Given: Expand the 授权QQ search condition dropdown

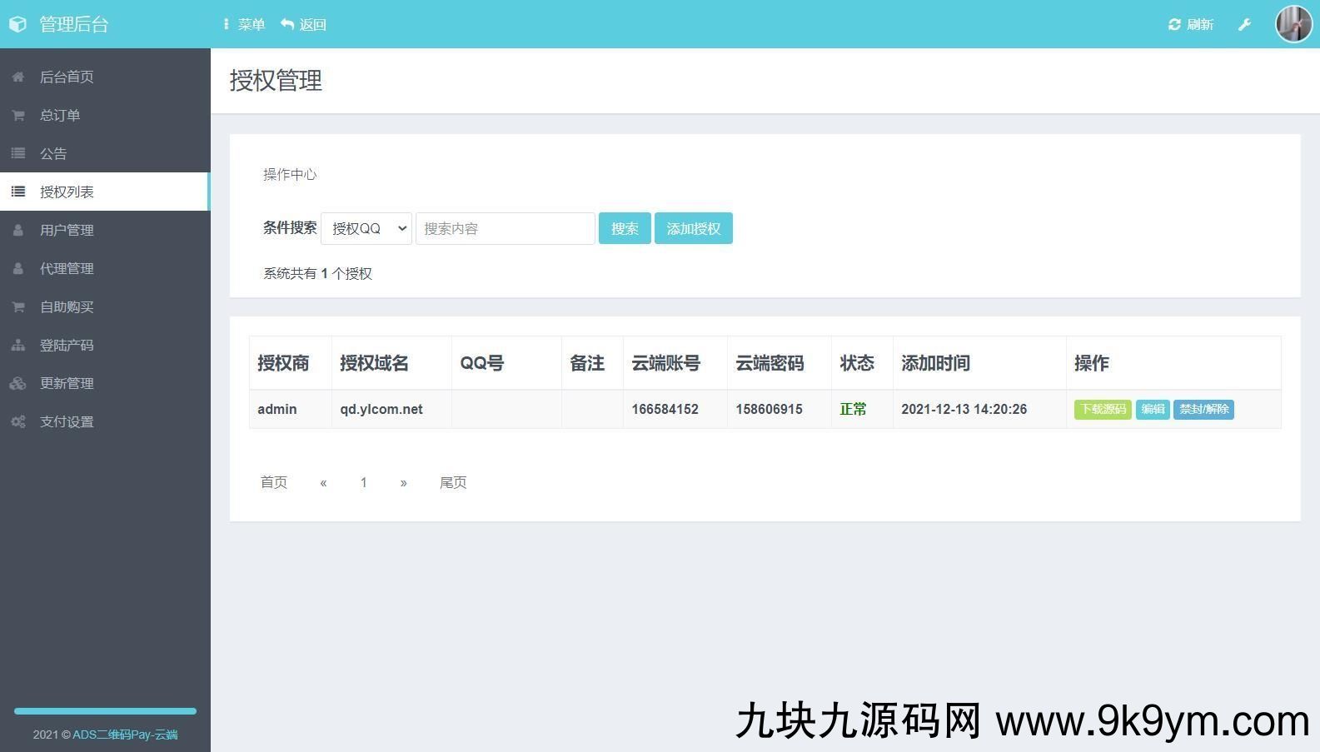Looking at the screenshot, I should [x=366, y=228].
